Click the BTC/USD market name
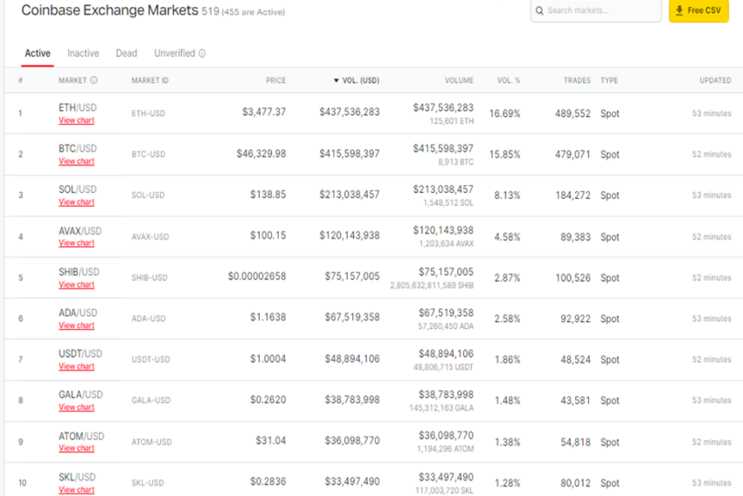Viewport: 743px width, 496px height. (x=77, y=148)
